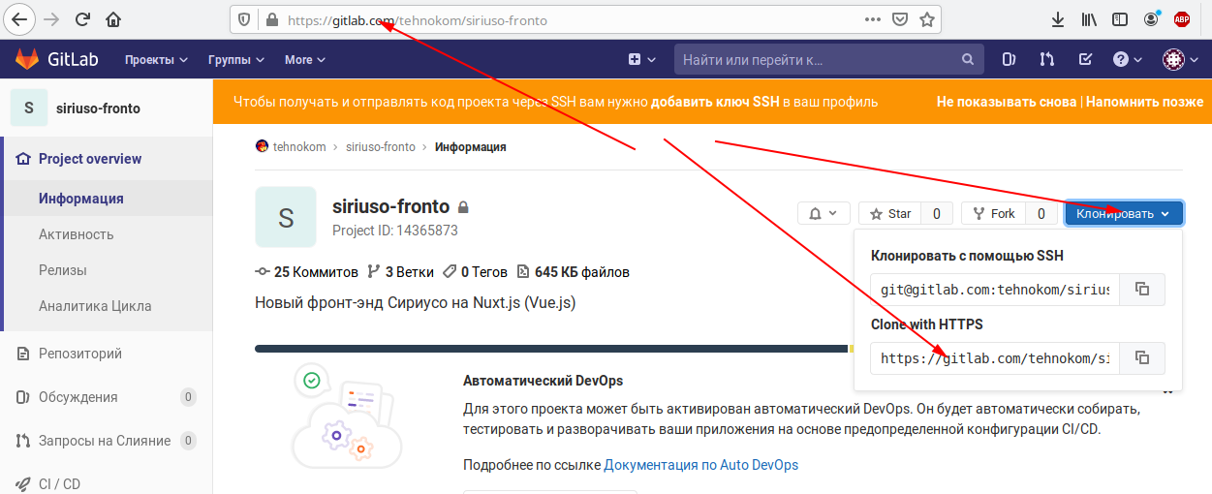The image size is (1212, 494).
Task: Fork the project
Action: point(993,213)
